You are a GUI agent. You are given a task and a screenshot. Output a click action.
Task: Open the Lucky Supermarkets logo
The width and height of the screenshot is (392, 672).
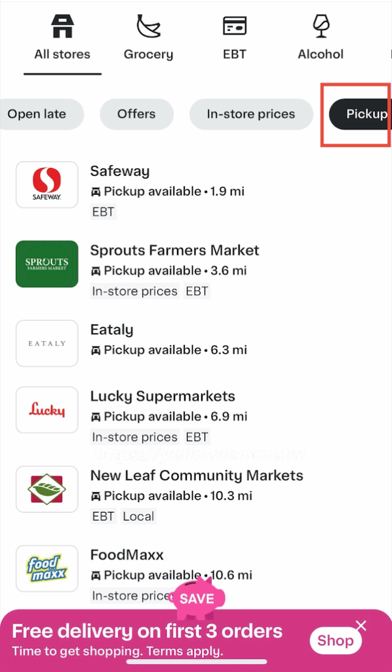tap(47, 409)
